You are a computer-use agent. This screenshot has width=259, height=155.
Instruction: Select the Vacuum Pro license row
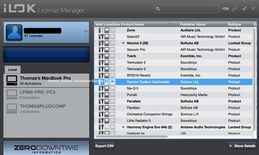click(174, 50)
